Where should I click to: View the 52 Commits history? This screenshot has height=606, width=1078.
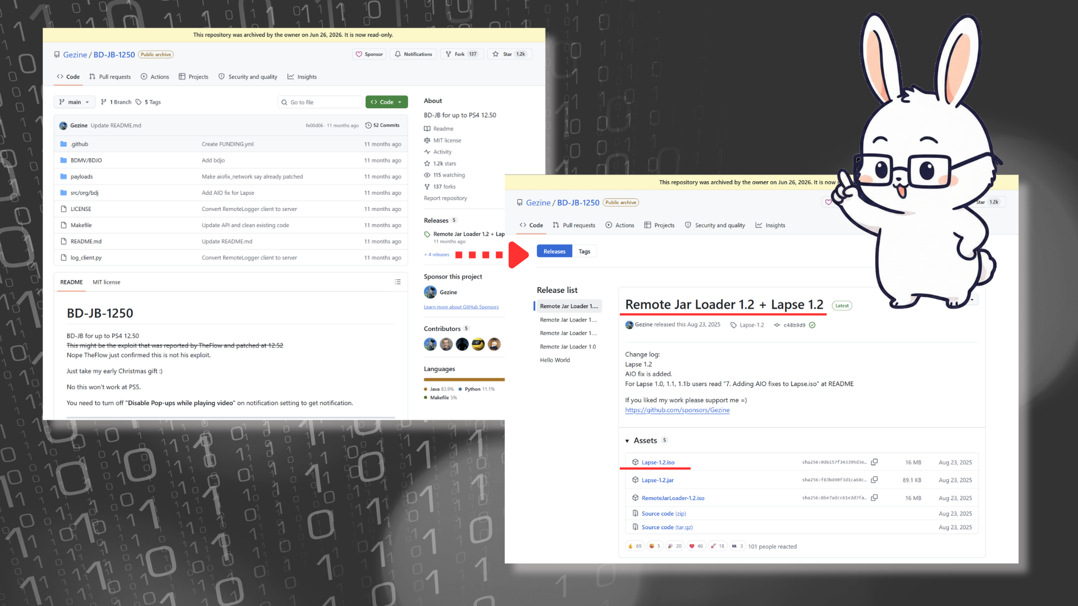tap(382, 126)
